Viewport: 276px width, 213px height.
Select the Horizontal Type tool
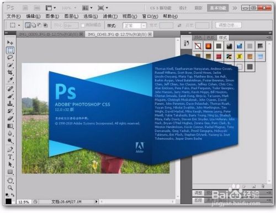[10, 157]
